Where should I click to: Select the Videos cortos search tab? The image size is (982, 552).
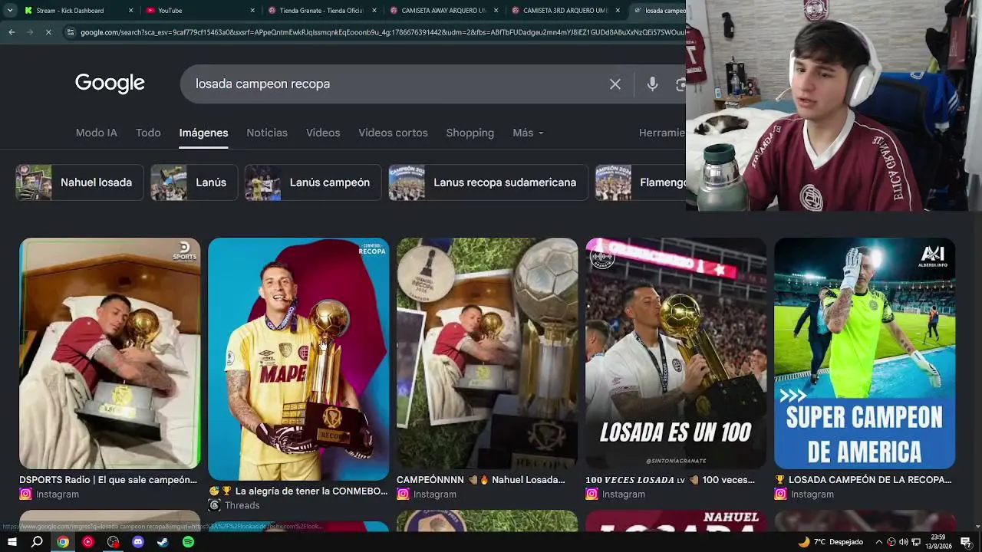[393, 133]
